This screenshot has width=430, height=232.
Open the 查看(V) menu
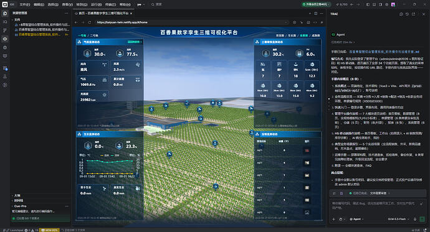[67, 4]
